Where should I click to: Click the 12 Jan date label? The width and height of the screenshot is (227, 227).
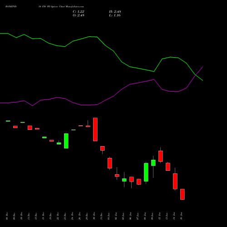coord(159,216)
